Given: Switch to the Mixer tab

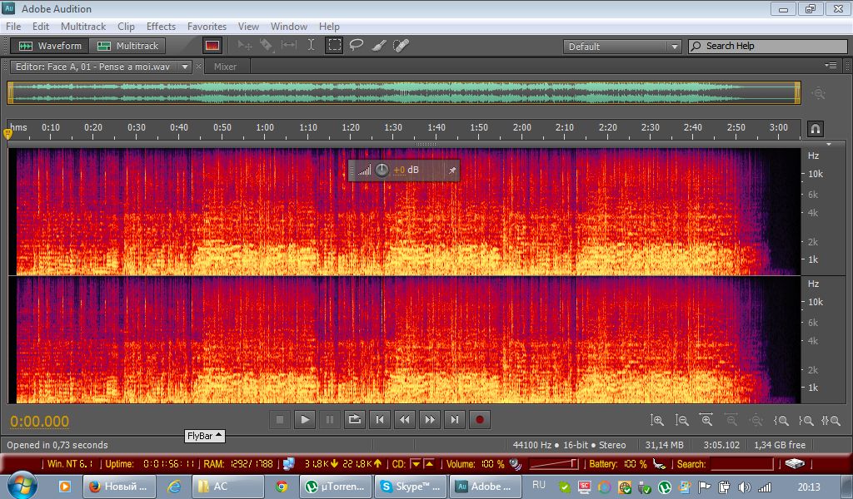Looking at the screenshot, I should (225, 67).
